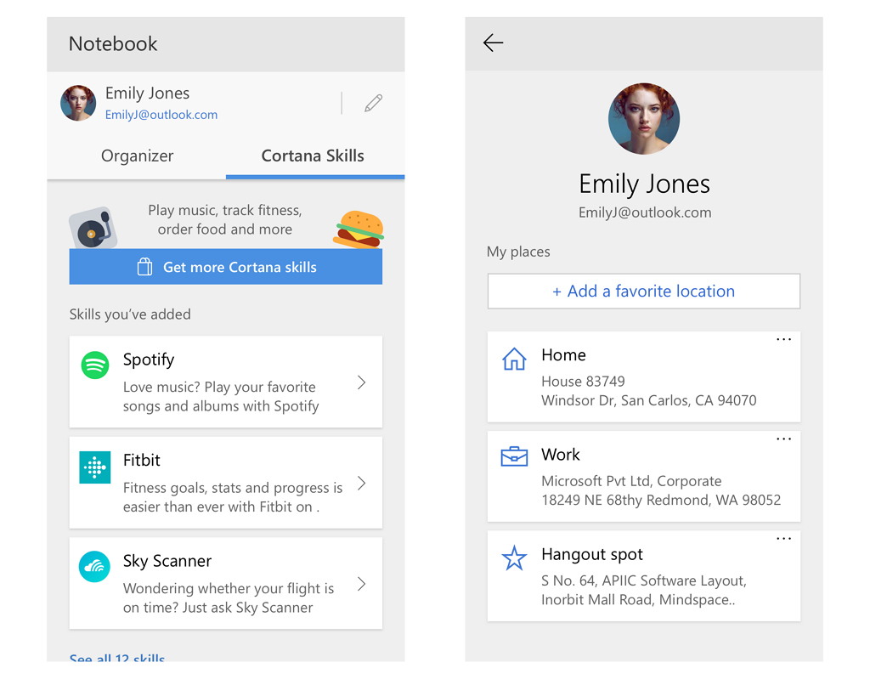Click the Fitbit logo icon
The image size is (870, 685).
[95, 467]
